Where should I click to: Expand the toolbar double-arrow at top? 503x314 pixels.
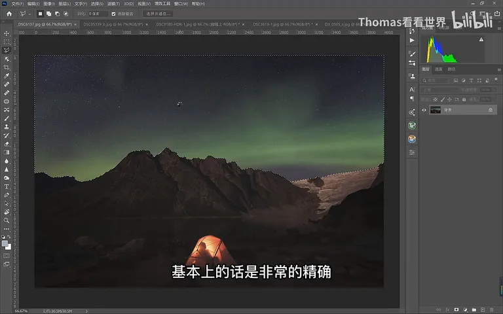[4, 22]
